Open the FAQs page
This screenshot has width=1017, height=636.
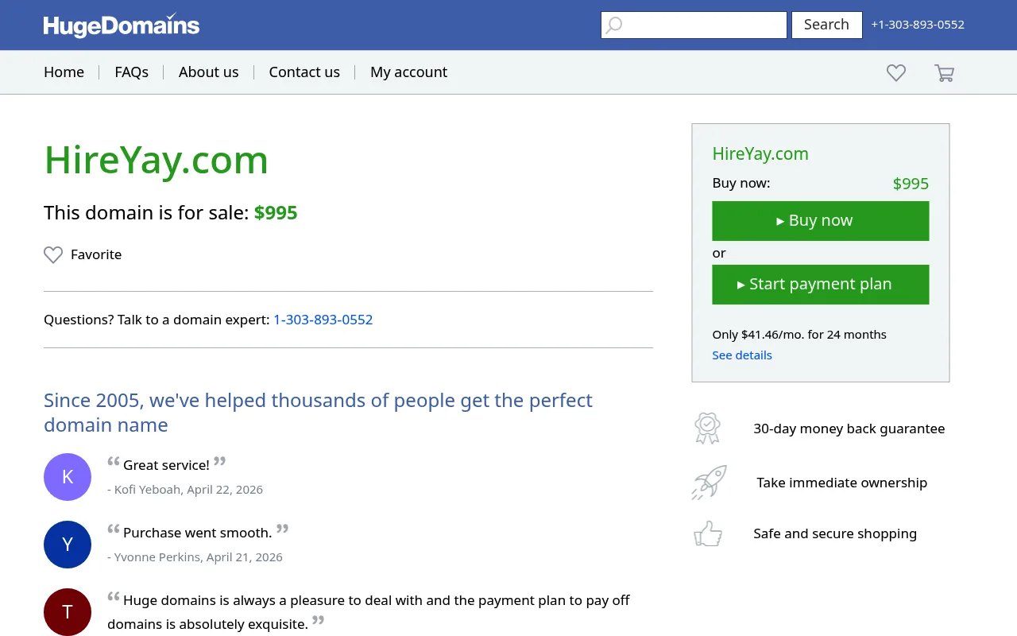(x=131, y=72)
